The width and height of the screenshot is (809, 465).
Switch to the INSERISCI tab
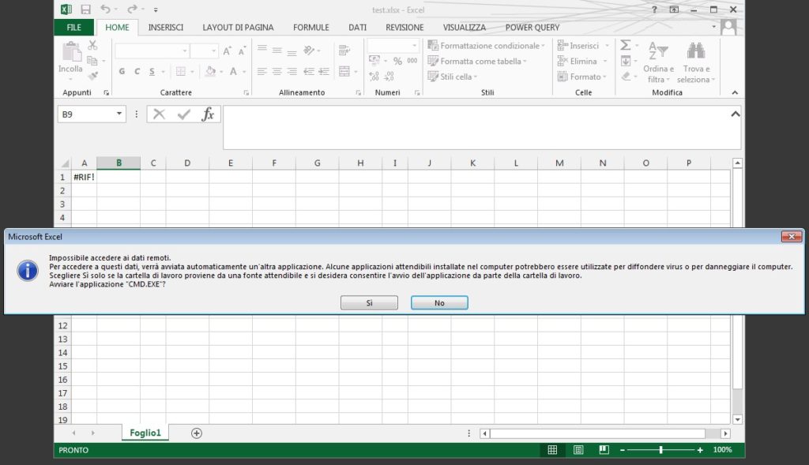pos(166,28)
